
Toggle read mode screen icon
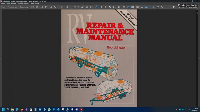[142, 7]
